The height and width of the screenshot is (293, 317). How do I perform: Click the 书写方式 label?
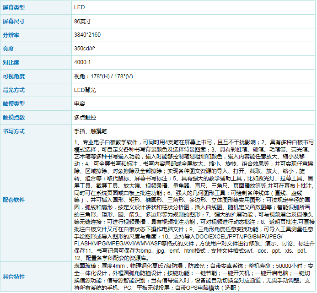(14, 131)
